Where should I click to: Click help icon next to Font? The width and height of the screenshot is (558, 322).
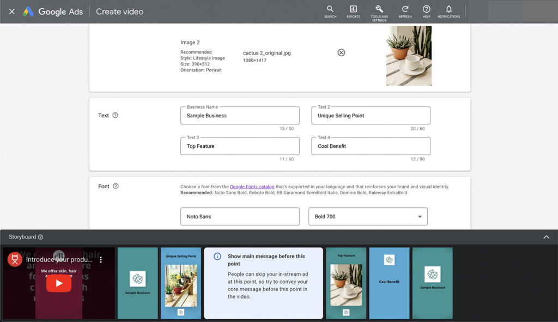(116, 186)
